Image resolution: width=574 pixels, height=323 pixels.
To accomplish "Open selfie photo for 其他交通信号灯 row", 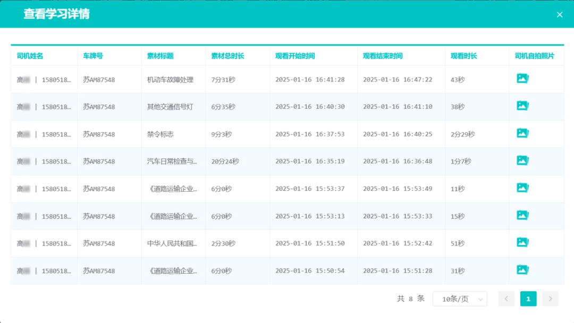I will pyautogui.click(x=522, y=106).
